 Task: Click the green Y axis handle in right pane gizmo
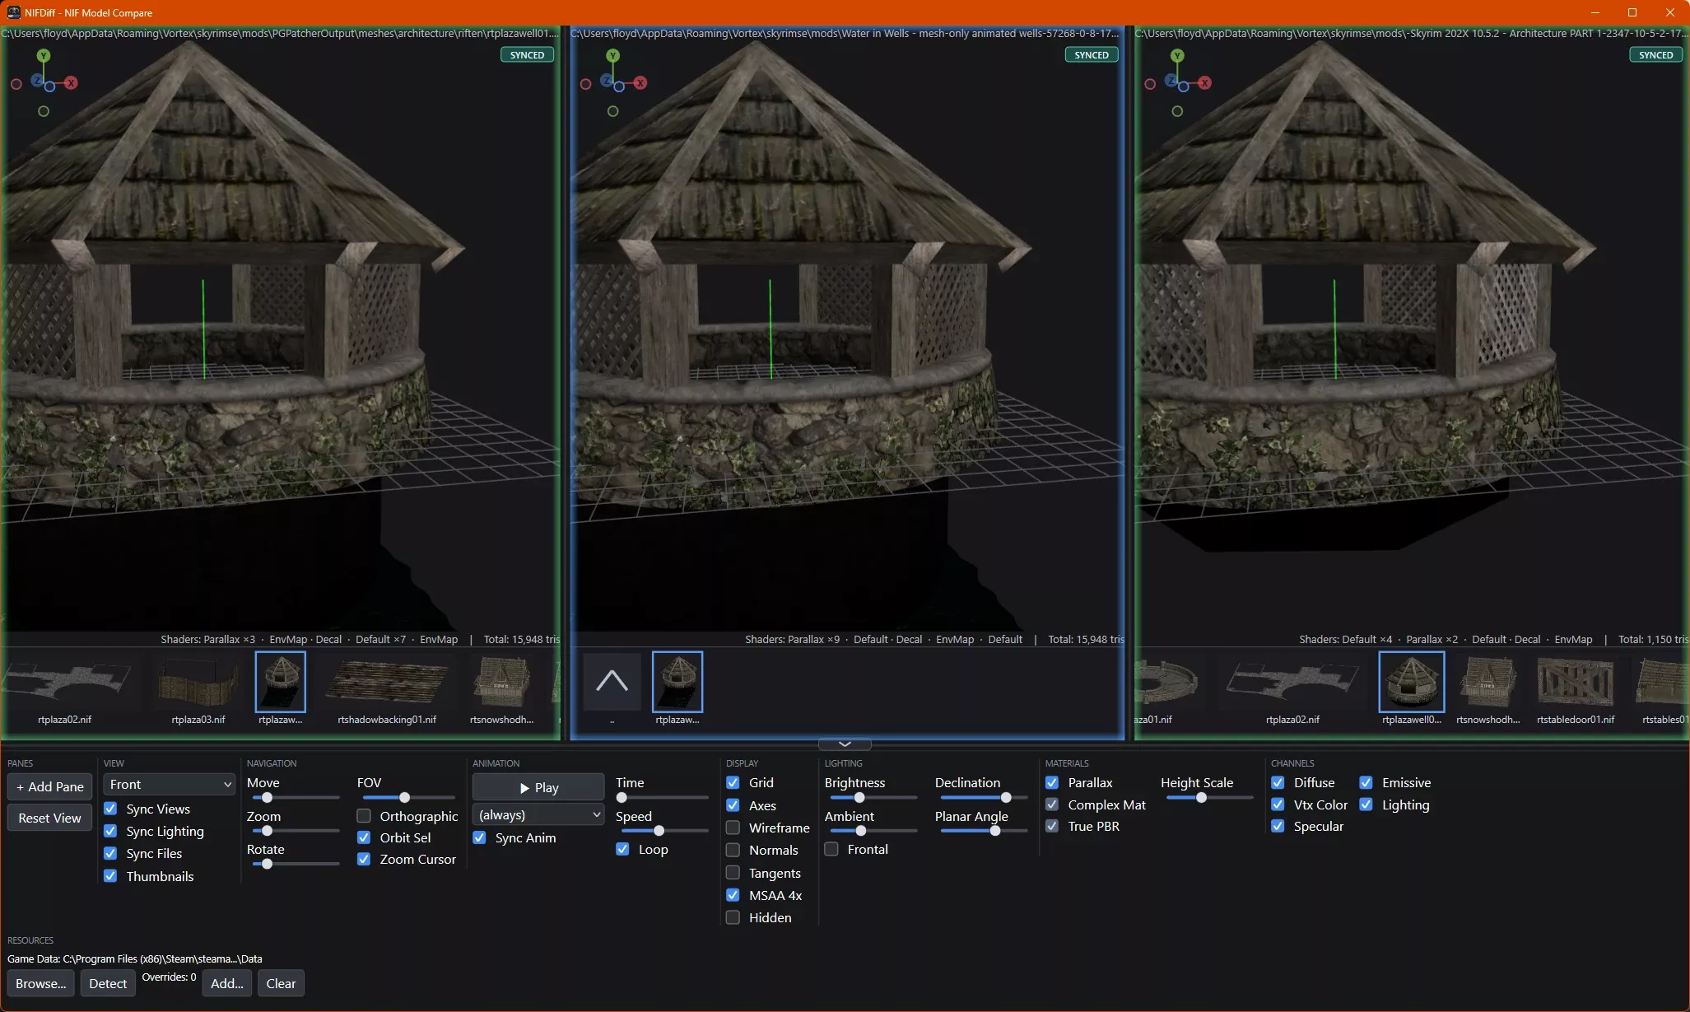pos(1177,55)
